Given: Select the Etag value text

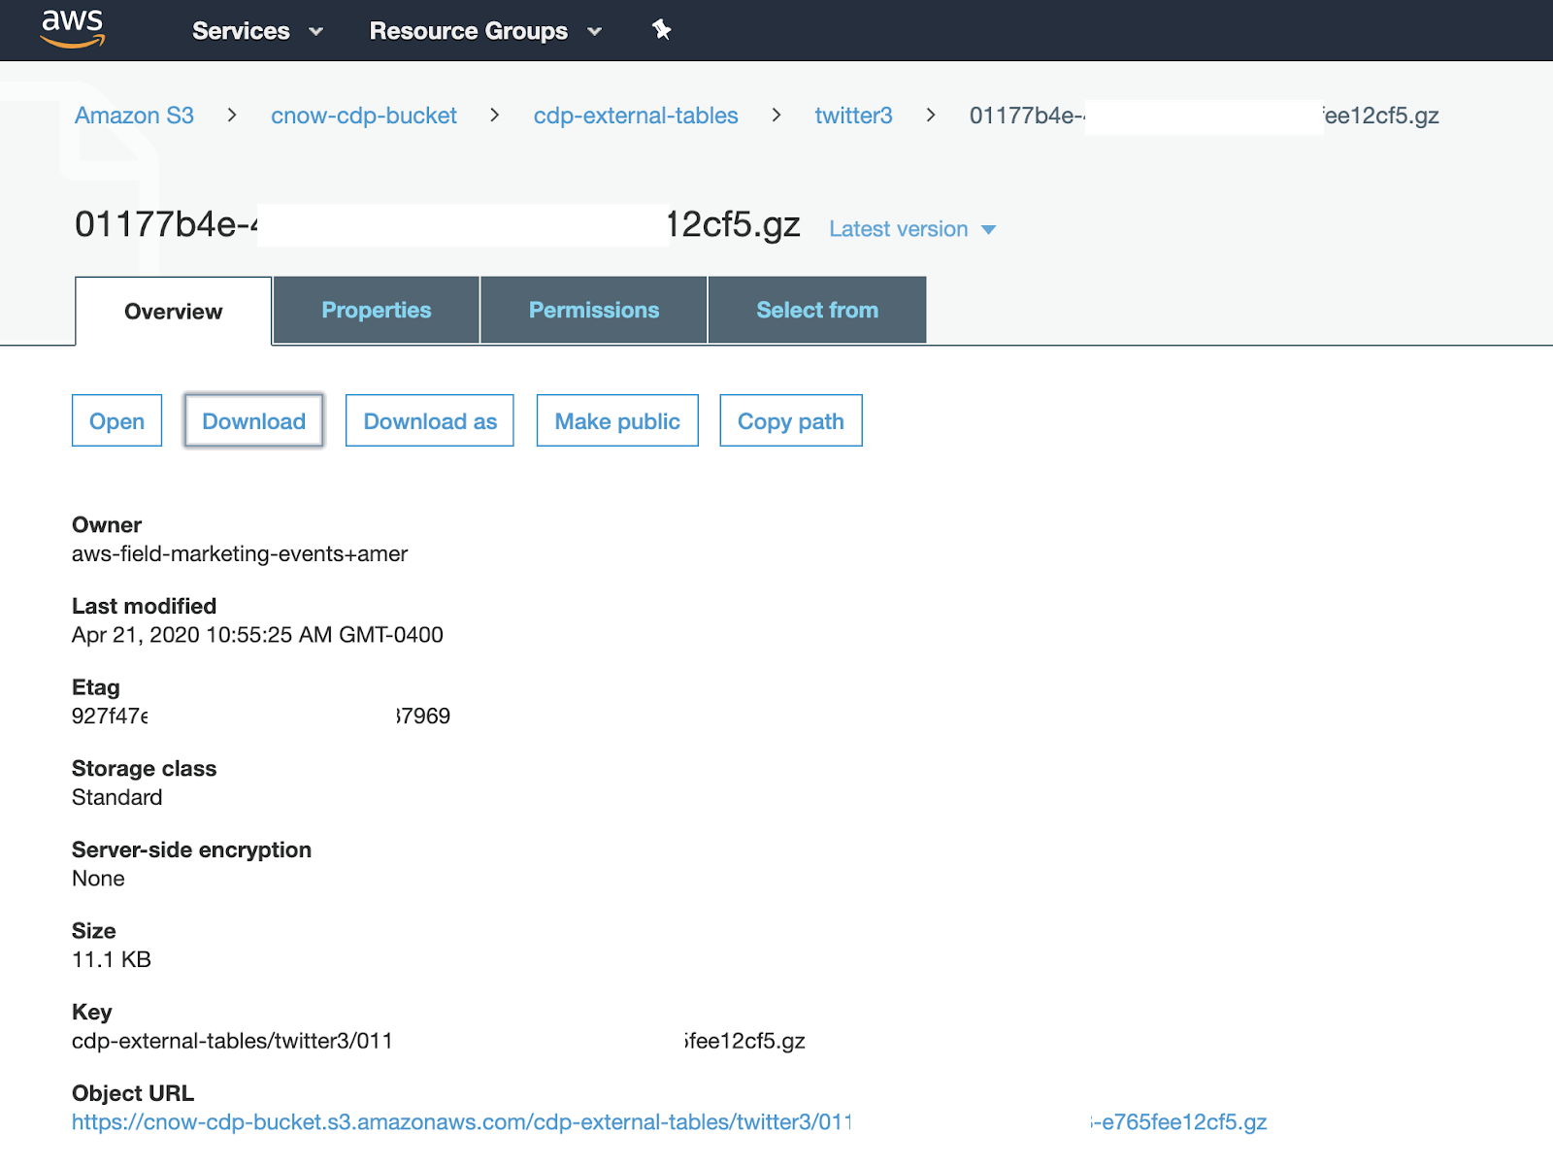Looking at the screenshot, I should pos(261,716).
